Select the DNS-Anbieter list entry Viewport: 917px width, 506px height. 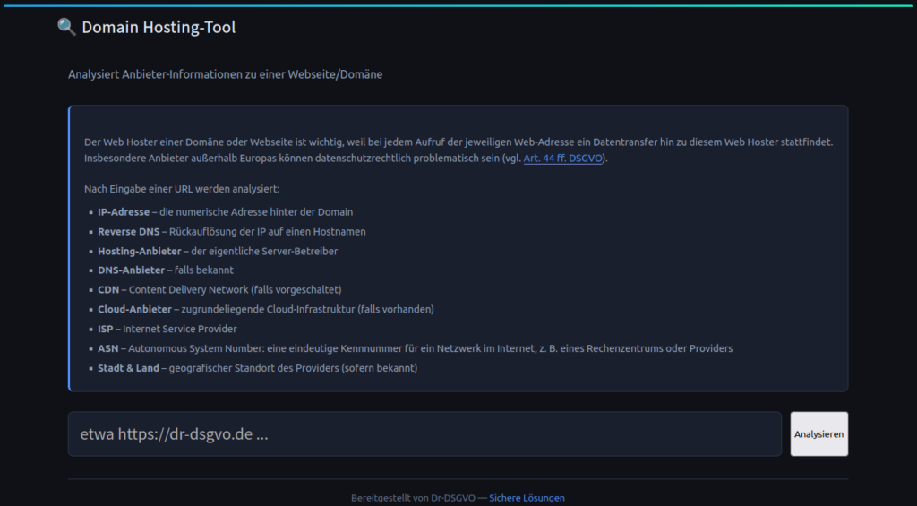(x=131, y=270)
